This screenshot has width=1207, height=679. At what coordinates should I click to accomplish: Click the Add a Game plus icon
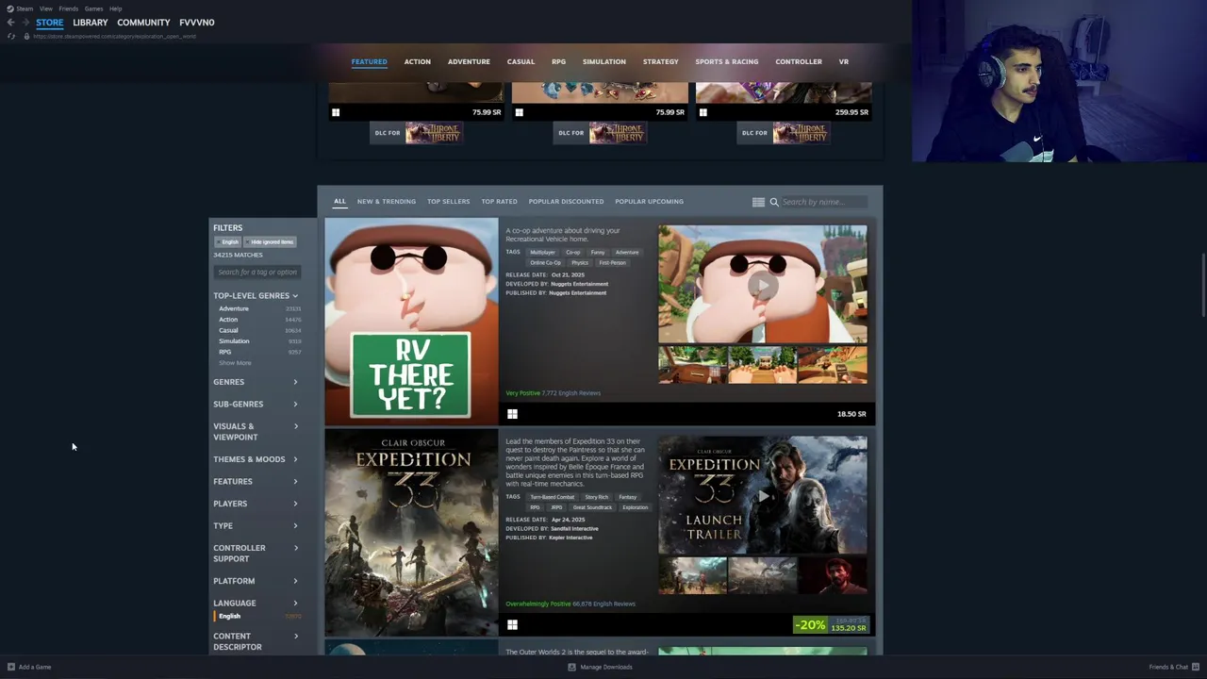[x=11, y=667]
